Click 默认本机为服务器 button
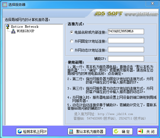 (87, 131)
